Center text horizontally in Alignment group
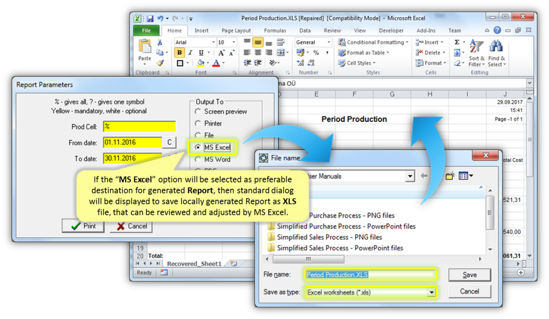 click(258, 53)
